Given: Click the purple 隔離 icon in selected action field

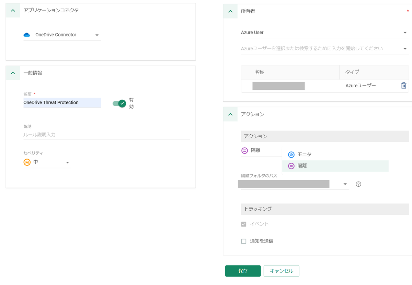Looking at the screenshot, I should tap(244, 150).
